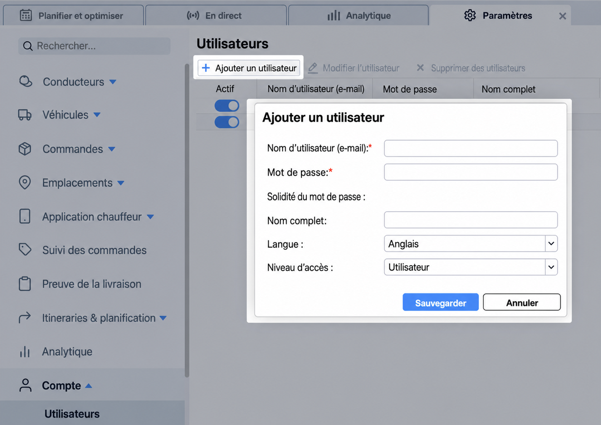Expand the Conducteurs sidebar section
The width and height of the screenshot is (601, 425).
tap(113, 82)
